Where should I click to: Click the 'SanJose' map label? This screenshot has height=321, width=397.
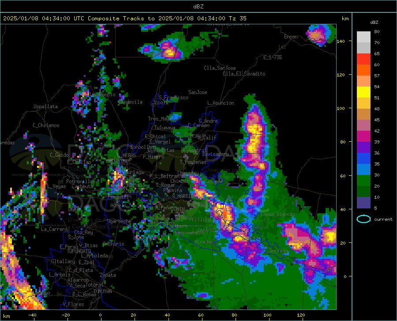click(198, 92)
